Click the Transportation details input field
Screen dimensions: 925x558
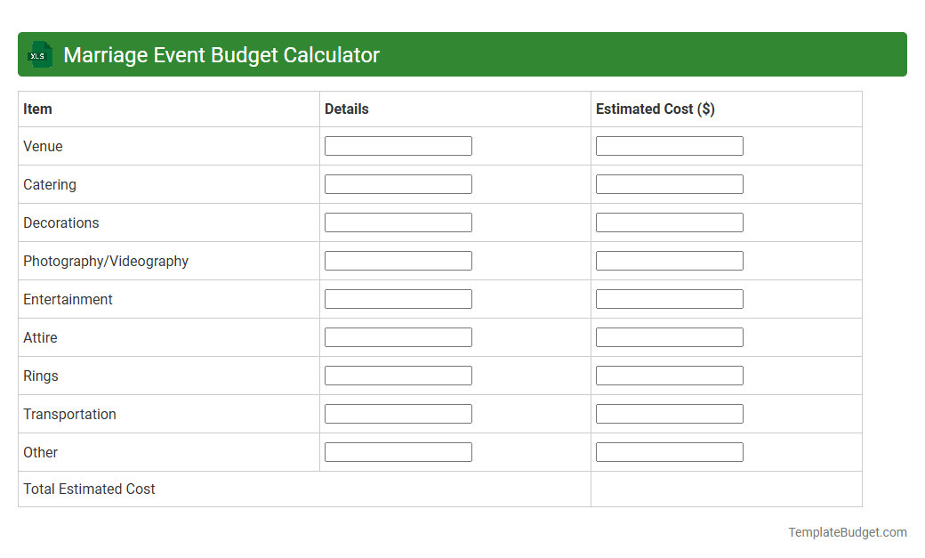[398, 413]
